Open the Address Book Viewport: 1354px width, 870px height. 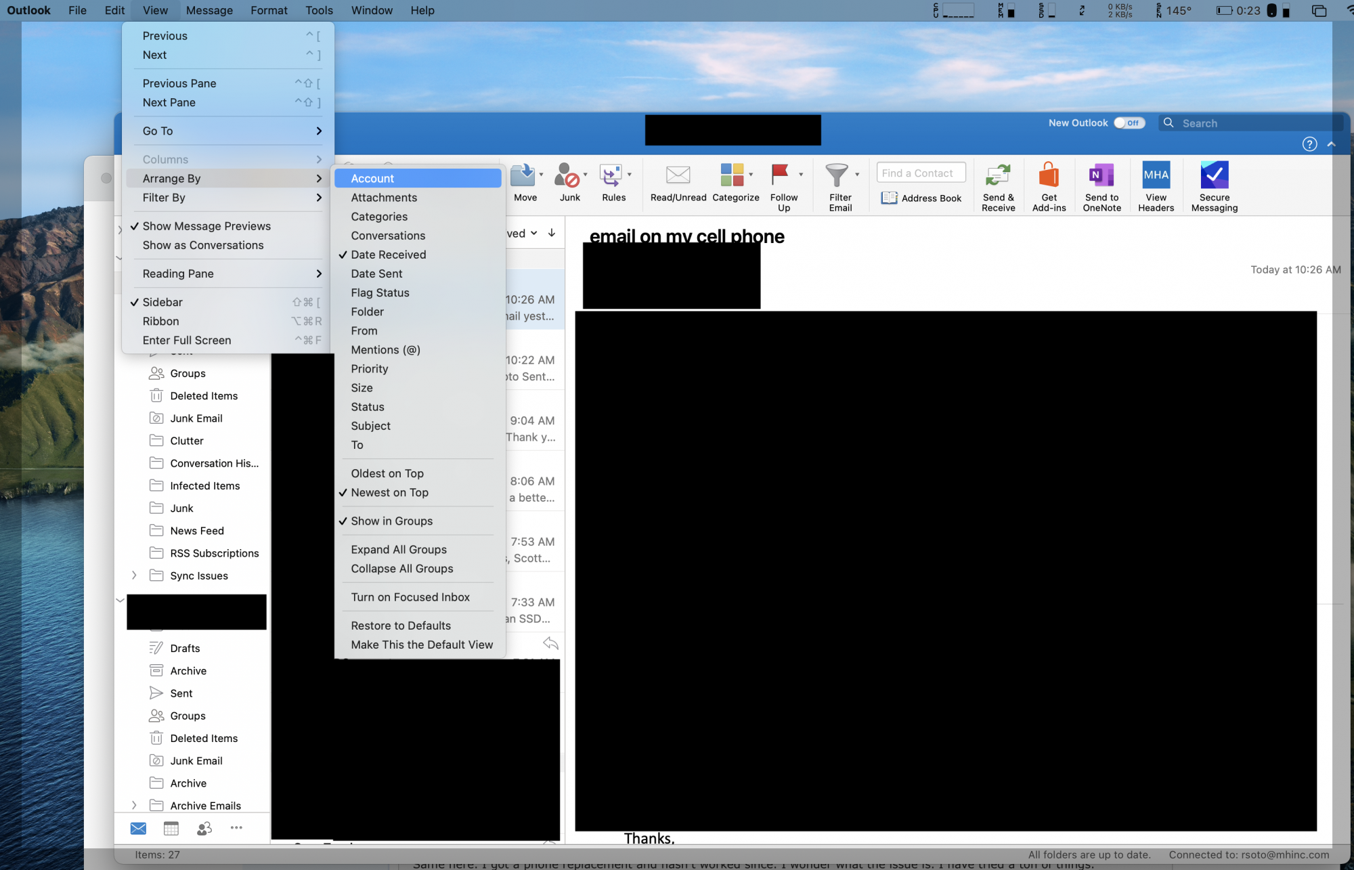tap(921, 198)
